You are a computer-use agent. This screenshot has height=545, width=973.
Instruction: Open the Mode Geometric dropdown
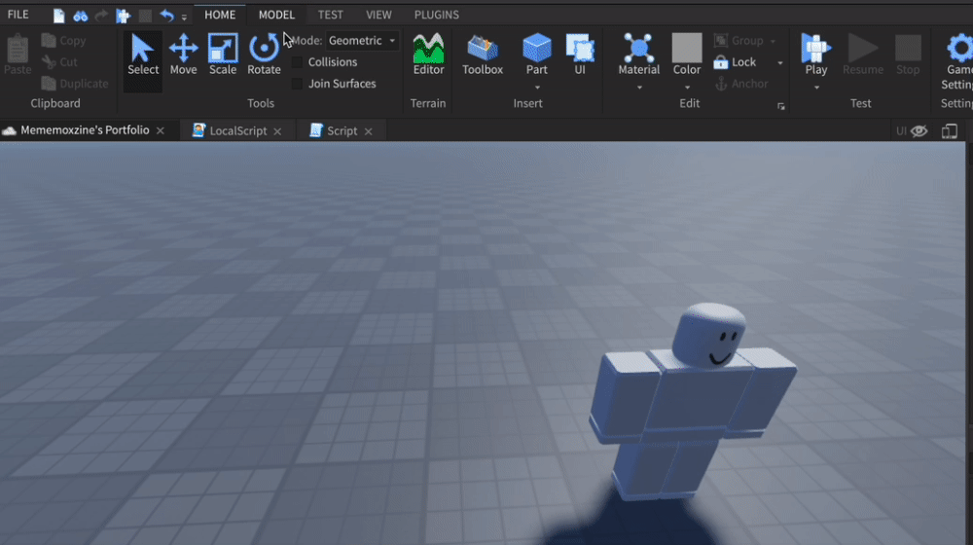click(362, 40)
